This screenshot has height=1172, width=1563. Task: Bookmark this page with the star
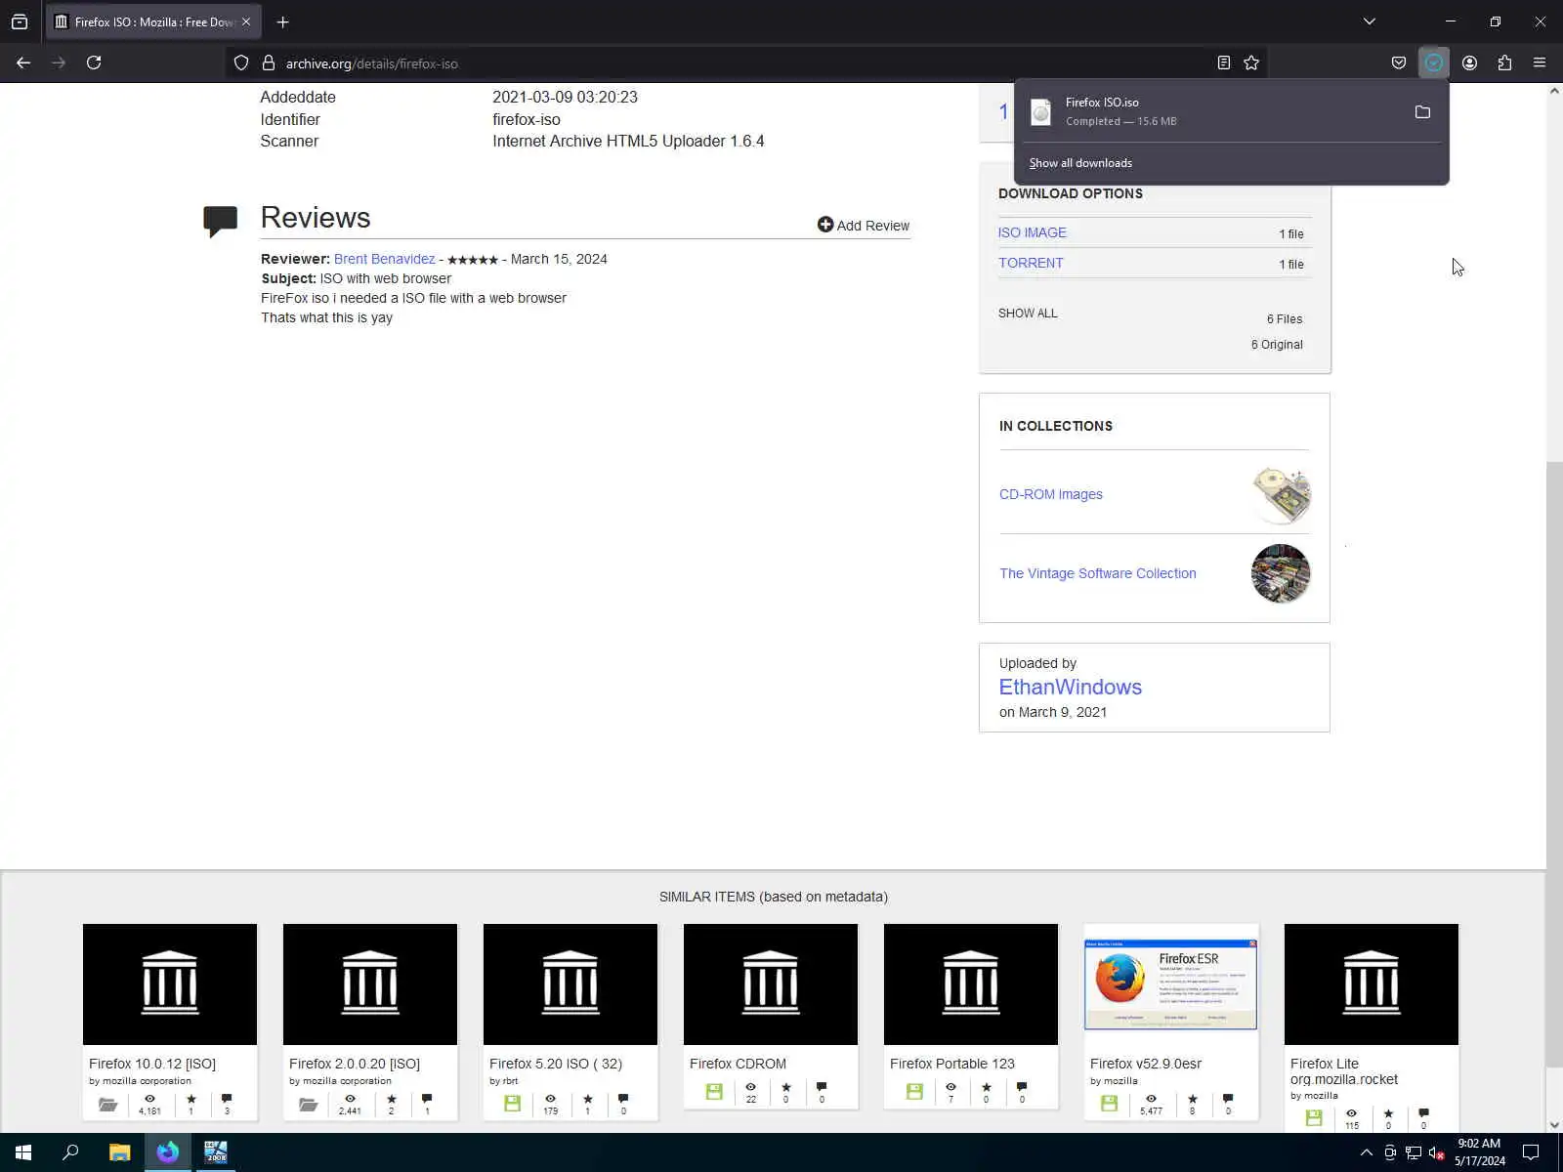1251,63
